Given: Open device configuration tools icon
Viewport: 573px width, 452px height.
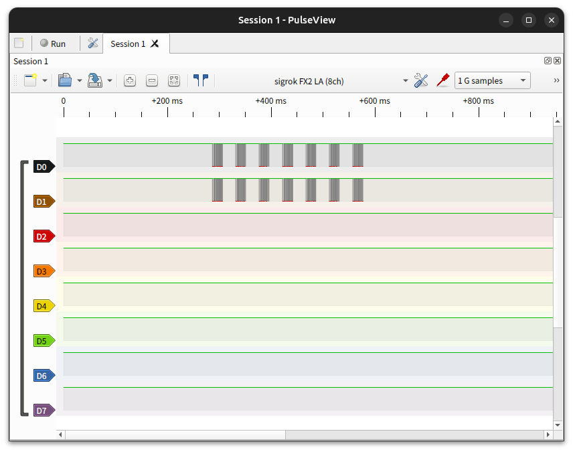Looking at the screenshot, I should pyautogui.click(x=421, y=80).
